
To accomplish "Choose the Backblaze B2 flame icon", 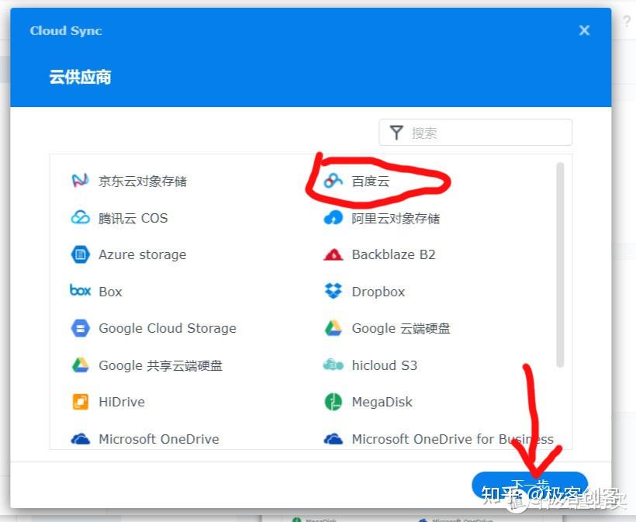I will (x=333, y=254).
